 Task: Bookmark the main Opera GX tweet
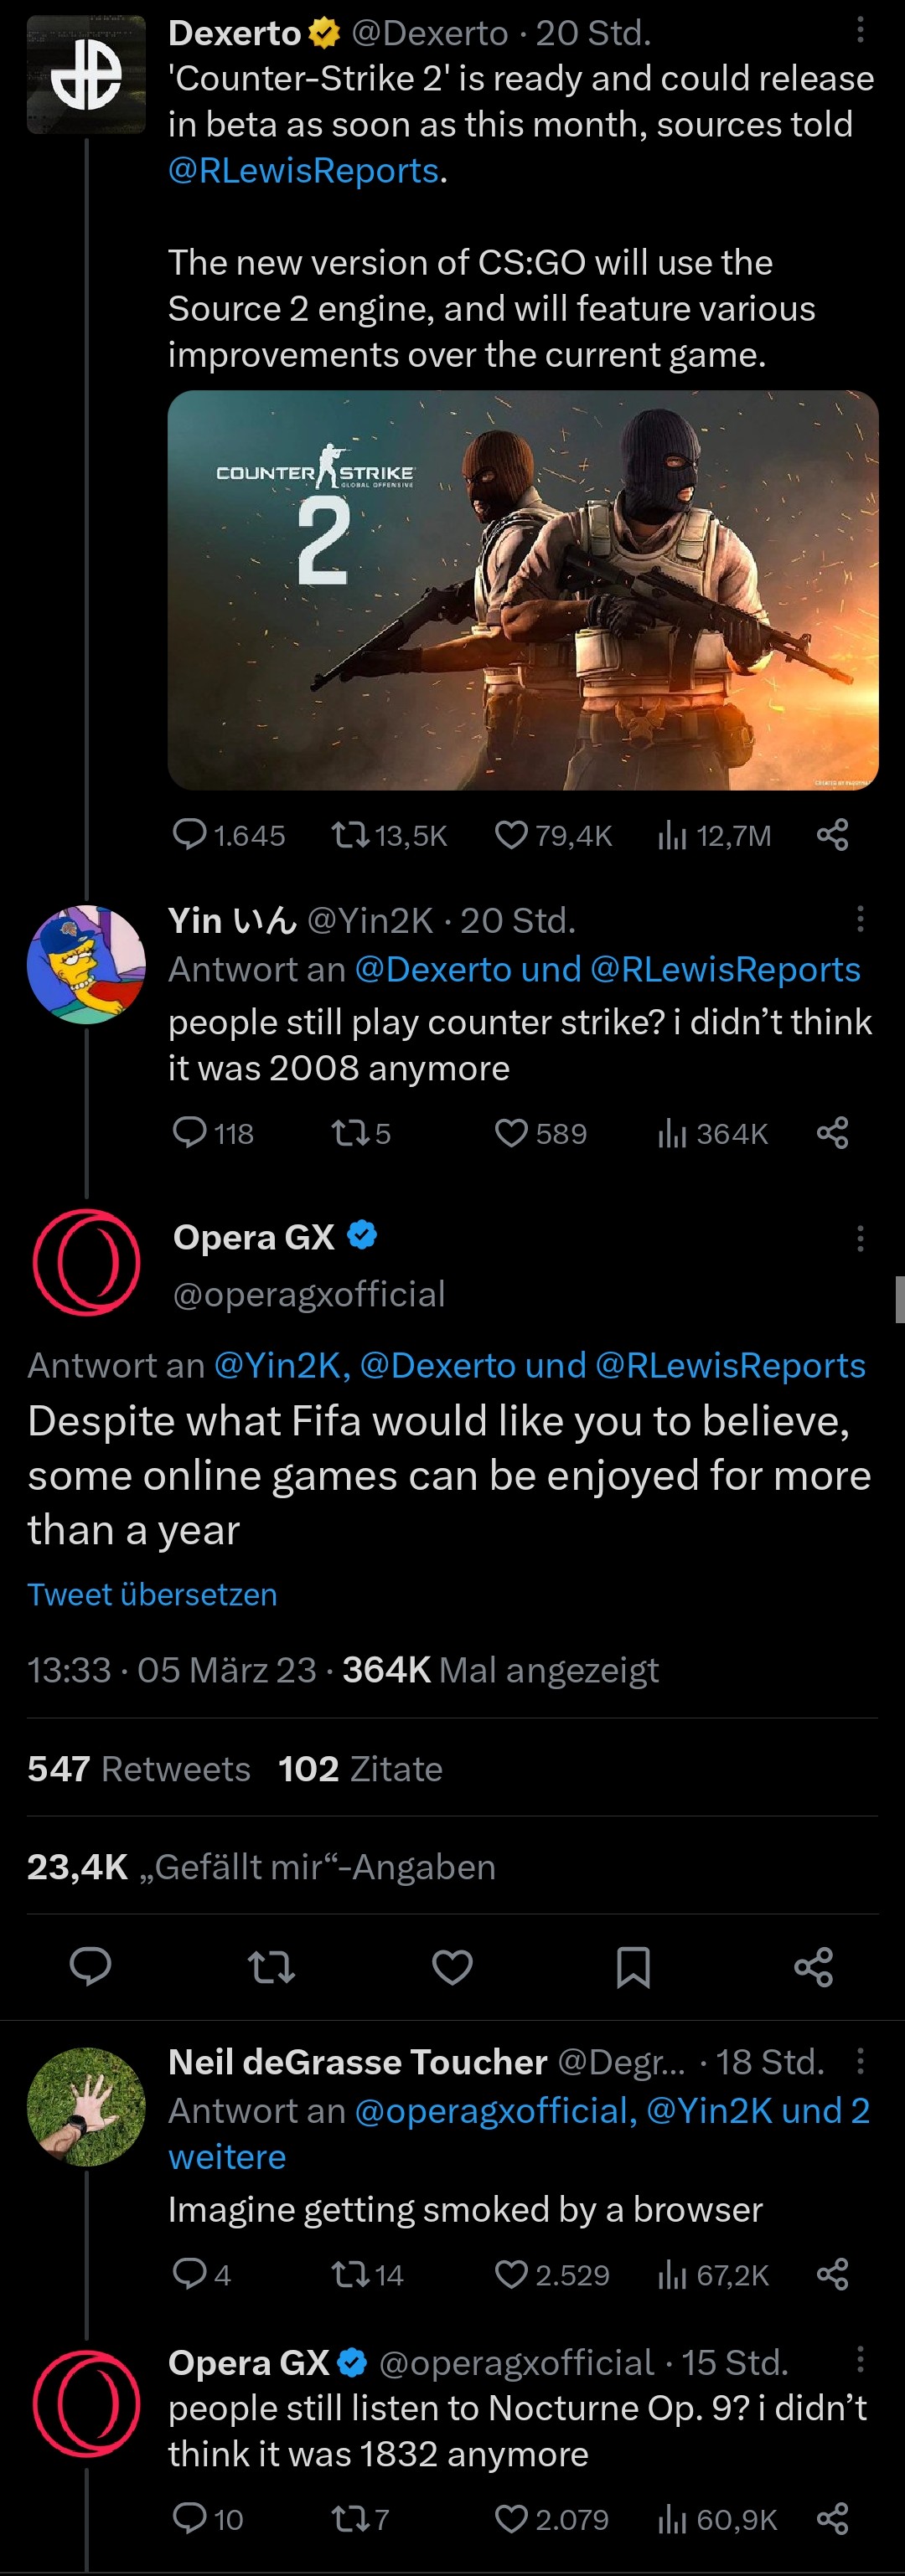point(633,1967)
